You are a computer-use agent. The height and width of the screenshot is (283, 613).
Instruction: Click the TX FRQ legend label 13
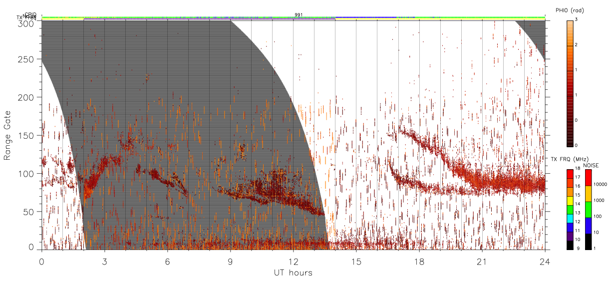pyautogui.click(x=579, y=213)
